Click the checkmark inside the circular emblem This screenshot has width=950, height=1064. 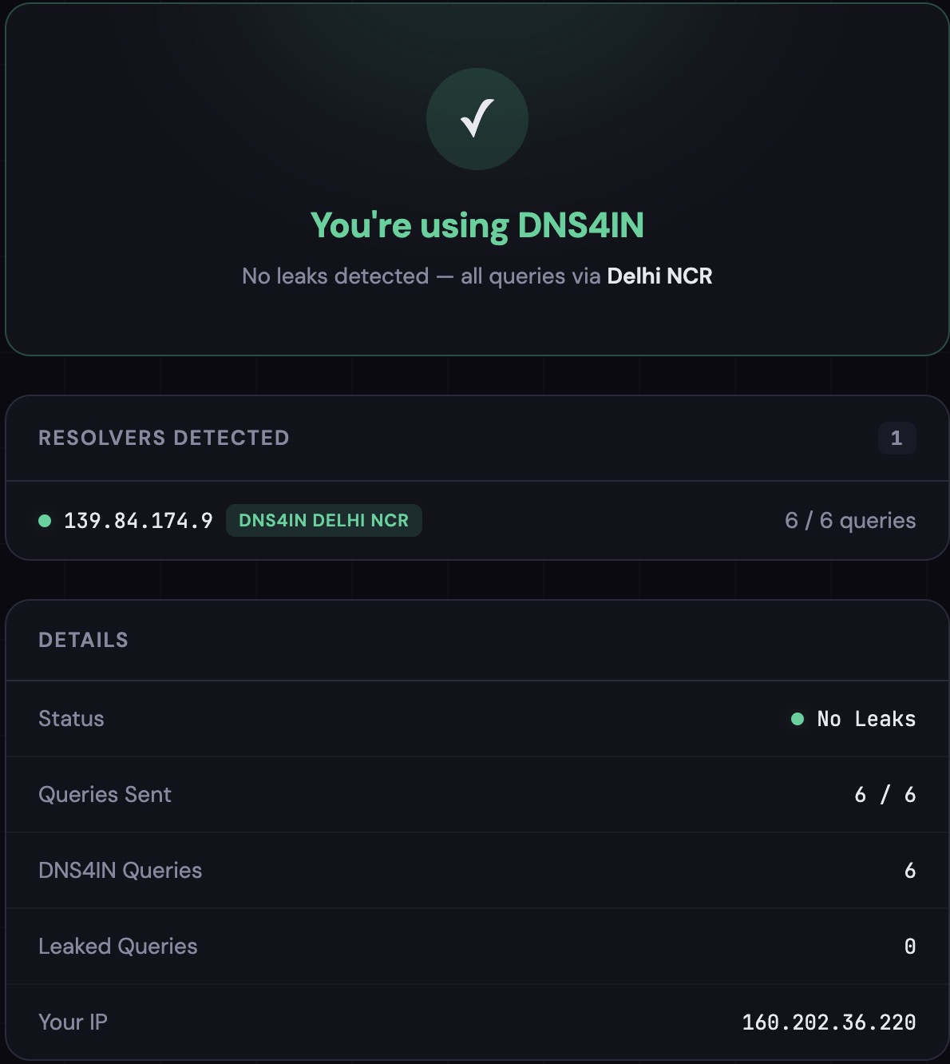pos(477,118)
